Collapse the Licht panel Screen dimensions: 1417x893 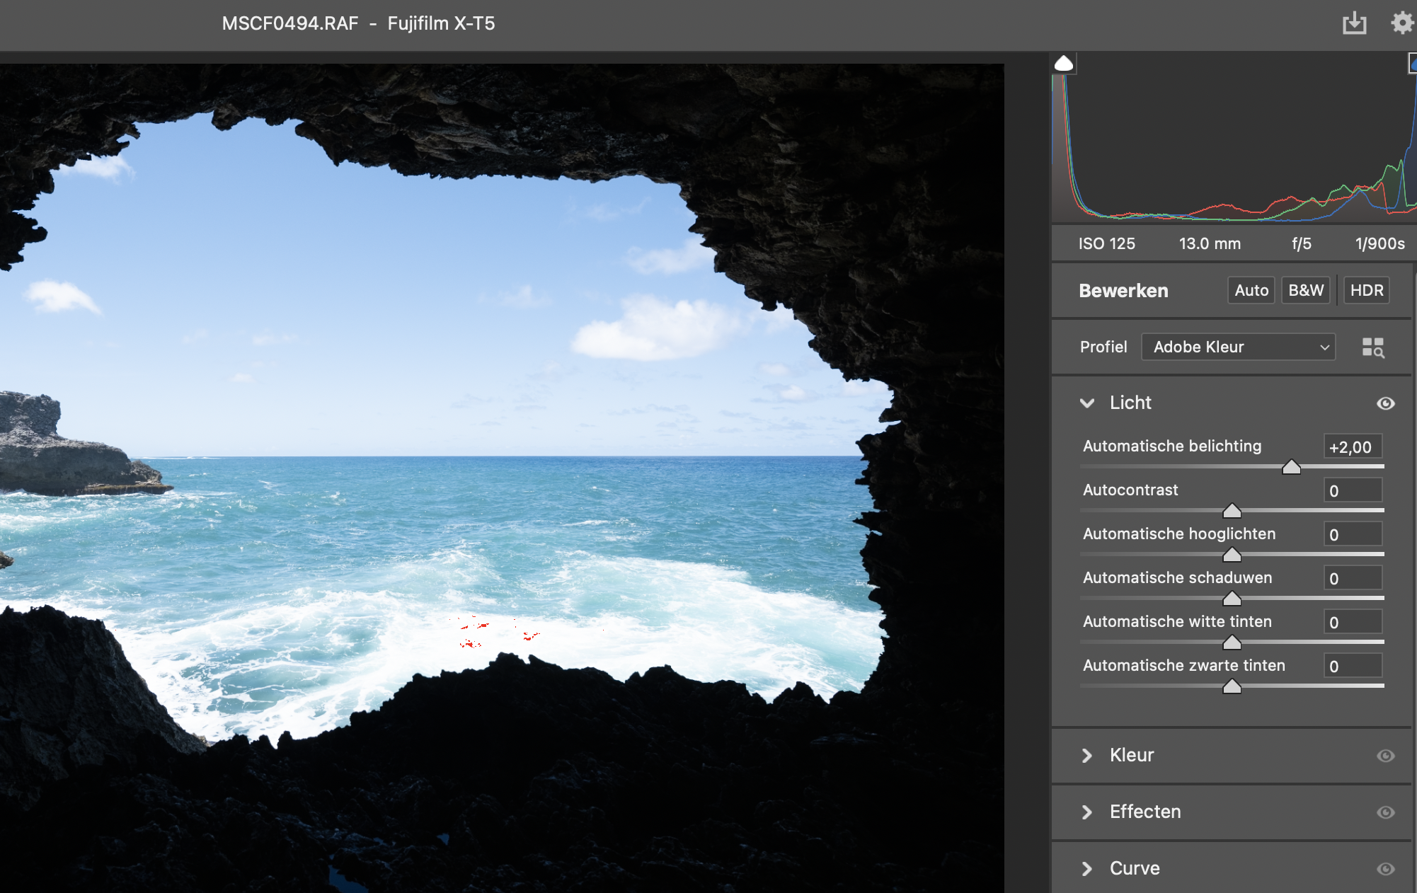(x=1087, y=403)
